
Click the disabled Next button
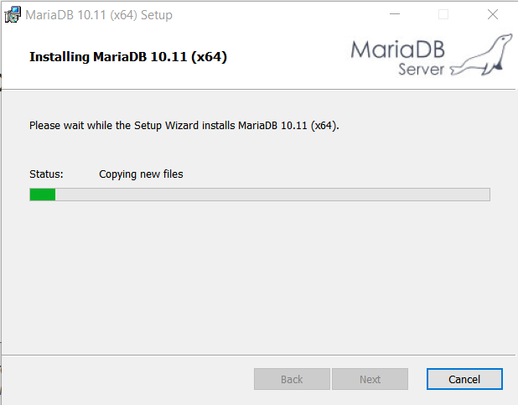370,379
